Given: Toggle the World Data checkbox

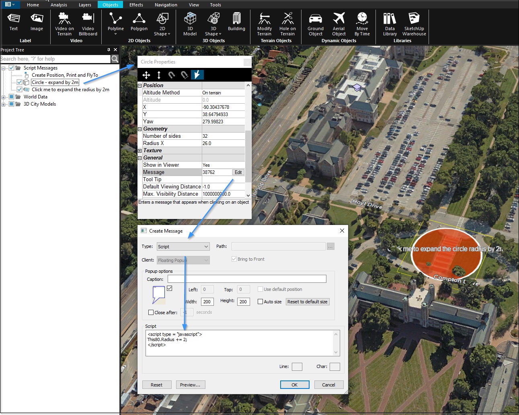Looking at the screenshot, I should 12,97.
